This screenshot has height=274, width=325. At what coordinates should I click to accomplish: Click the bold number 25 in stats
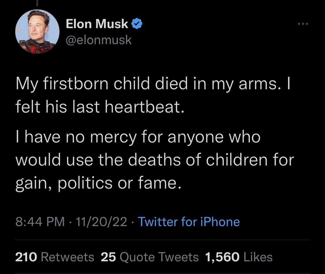click(x=108, y=257)
